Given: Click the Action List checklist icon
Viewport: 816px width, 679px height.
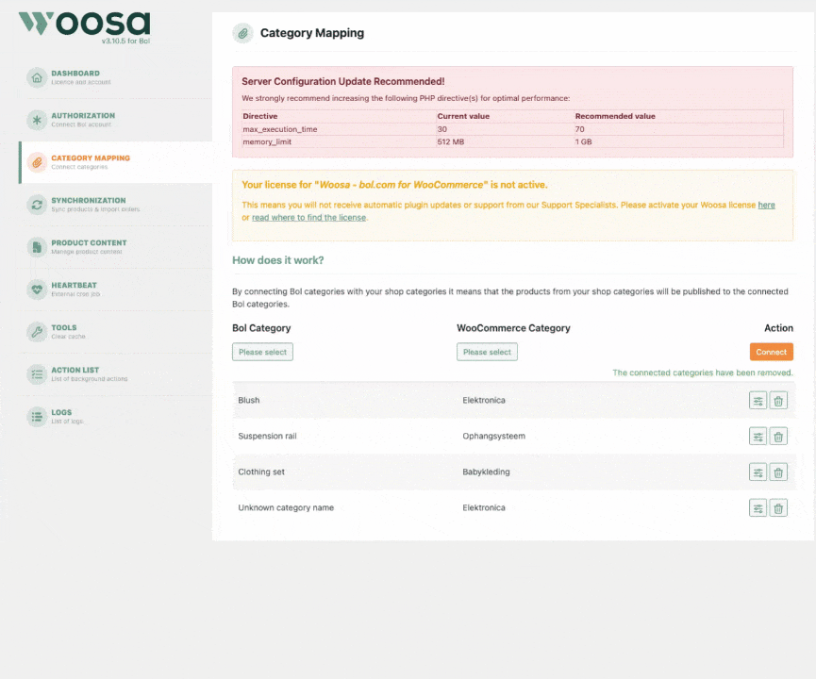Looking at the screenshot, I should [37, 374].
